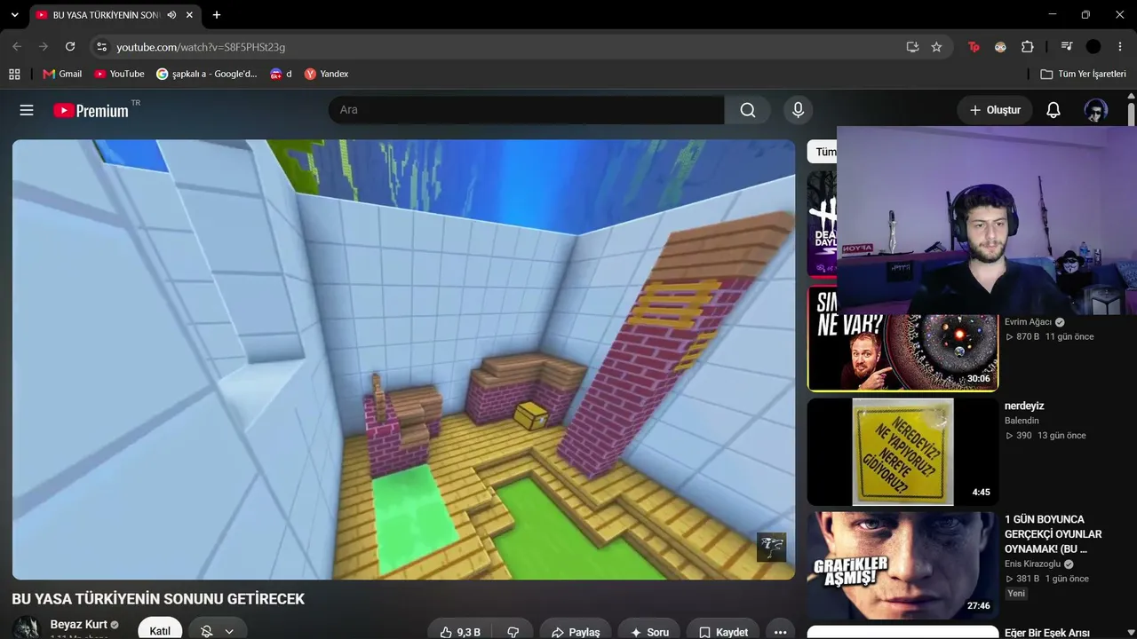1137x639 pixels.
Task: Open the notifications bell
Action: pos(1054,110)
